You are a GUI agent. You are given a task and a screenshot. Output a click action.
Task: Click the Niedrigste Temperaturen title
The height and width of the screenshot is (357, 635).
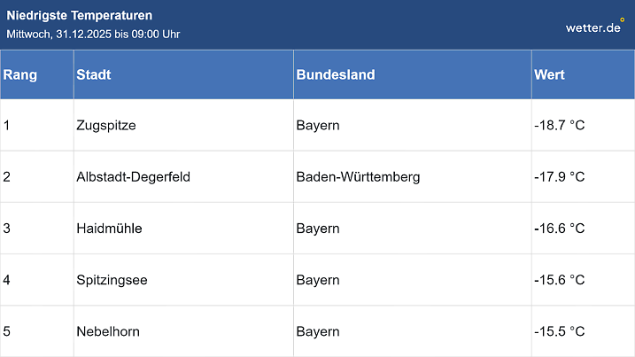pos(79,15)
